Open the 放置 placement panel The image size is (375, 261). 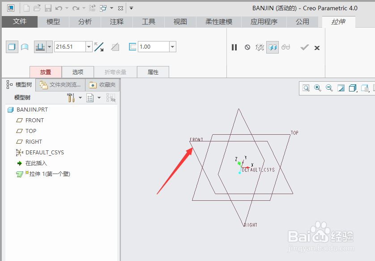coord(46,72)
